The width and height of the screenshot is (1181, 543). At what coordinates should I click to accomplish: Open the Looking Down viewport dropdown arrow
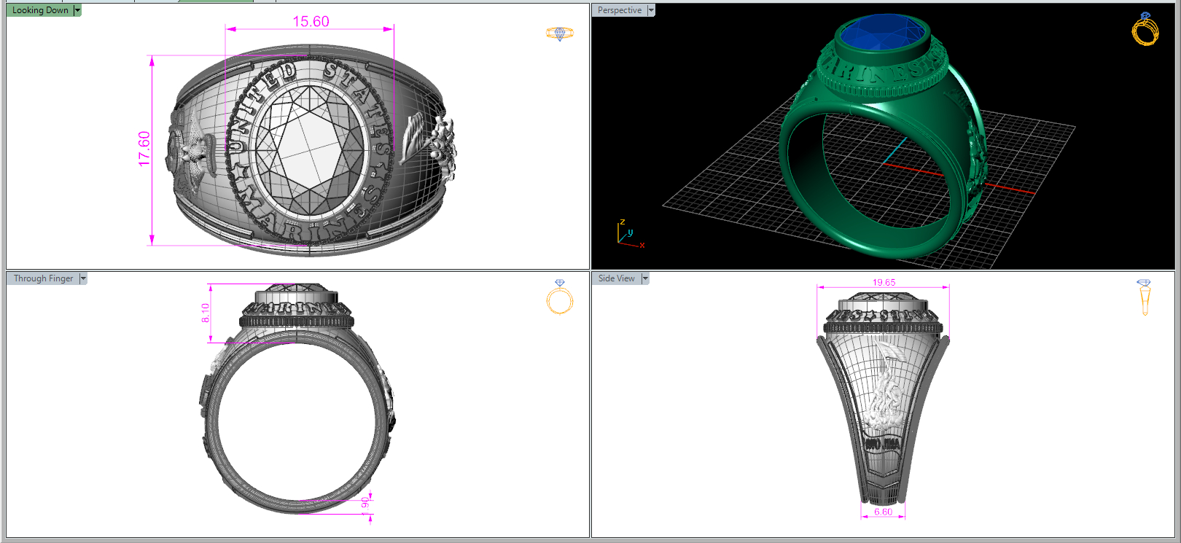pos(77,10)
